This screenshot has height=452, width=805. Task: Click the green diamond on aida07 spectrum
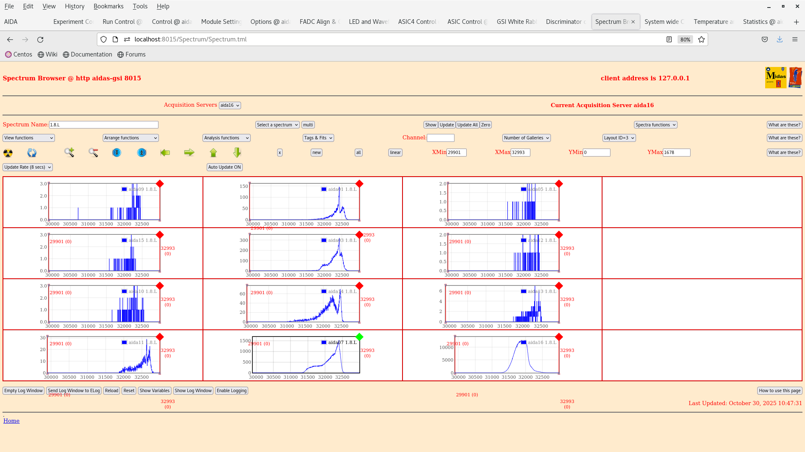click(x=359, y=337)
